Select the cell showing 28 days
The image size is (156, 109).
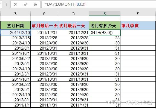pos(105,38)
